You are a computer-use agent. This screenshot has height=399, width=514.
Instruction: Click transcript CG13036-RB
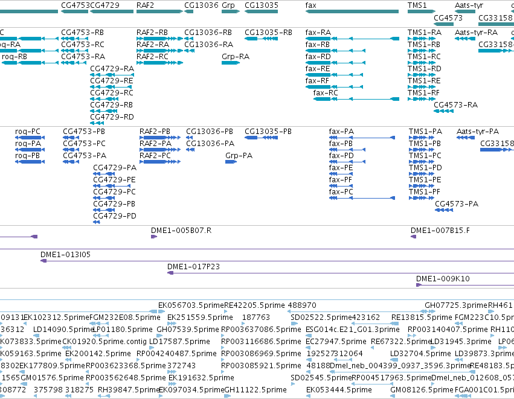point(208,33)
